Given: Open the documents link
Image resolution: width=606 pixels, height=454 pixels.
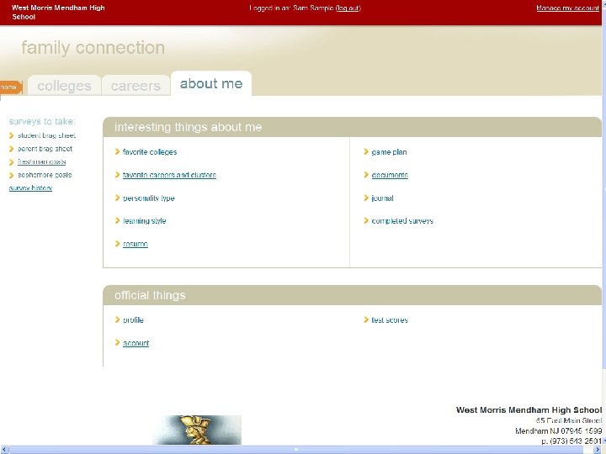Looking at the screenshot, I should point(390,175).
